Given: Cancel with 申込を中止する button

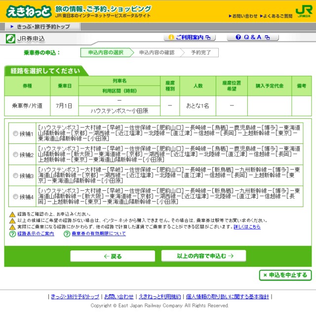Looking at the screenshot, I should (285, 275).
